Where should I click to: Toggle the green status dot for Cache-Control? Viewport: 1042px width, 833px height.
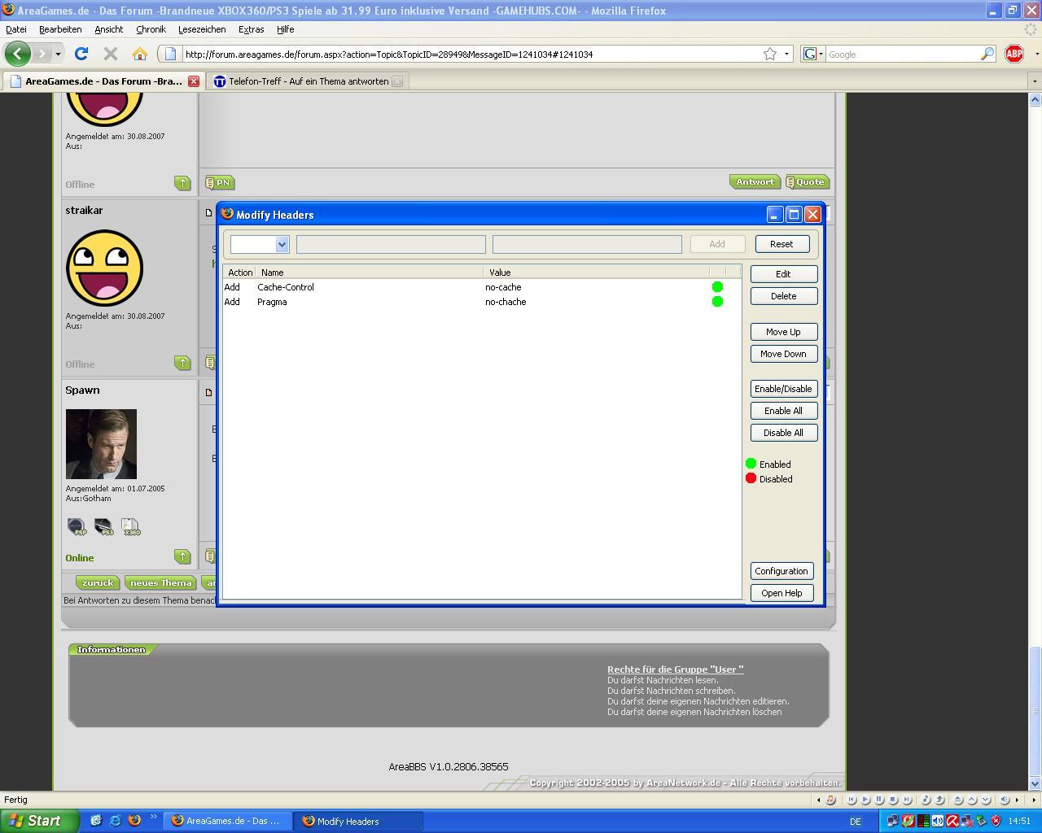coord(717,287)
